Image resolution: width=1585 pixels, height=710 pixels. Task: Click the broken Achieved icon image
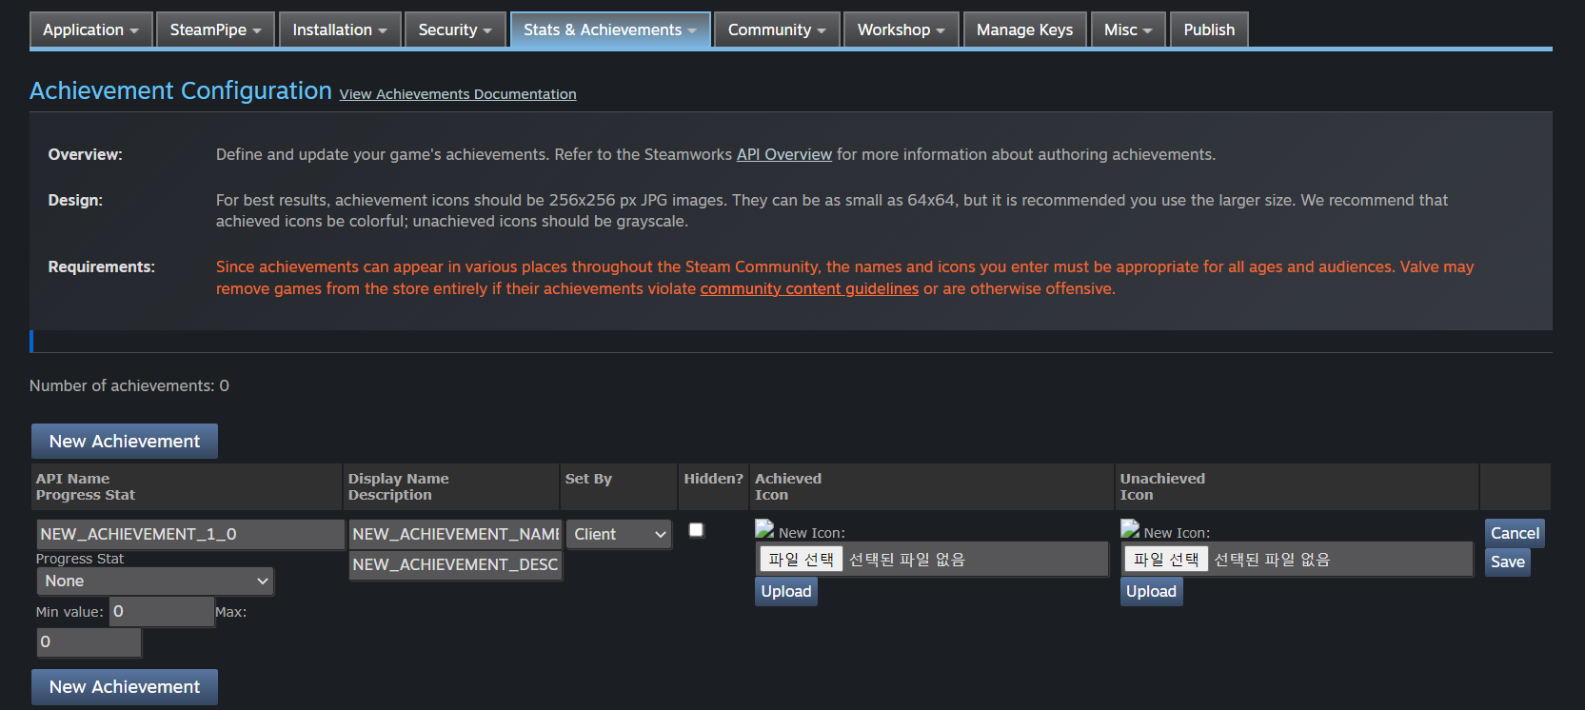point(764,528)
